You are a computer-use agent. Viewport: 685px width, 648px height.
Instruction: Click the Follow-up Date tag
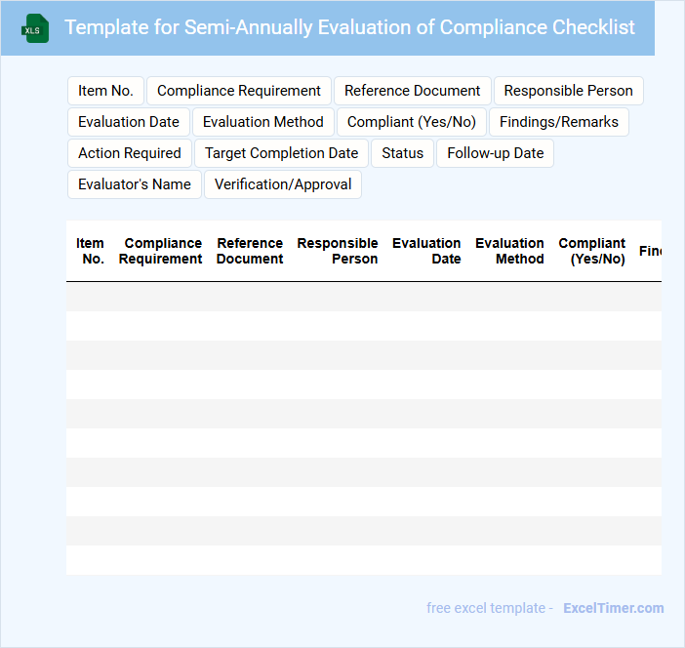point(495,153)
